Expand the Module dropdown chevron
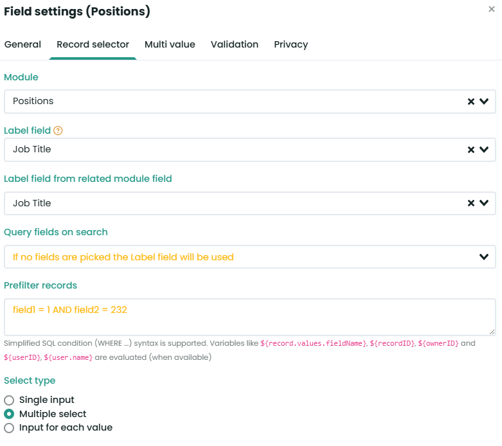502x446 pixels. 484,102
